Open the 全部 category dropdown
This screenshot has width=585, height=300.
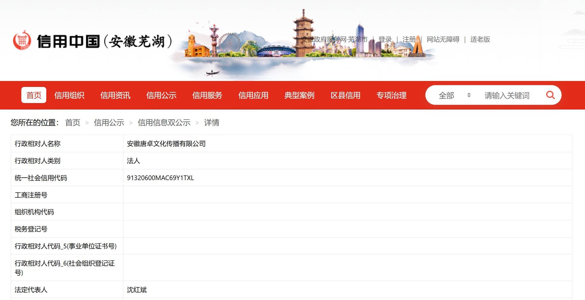click(x=446, y=96)
